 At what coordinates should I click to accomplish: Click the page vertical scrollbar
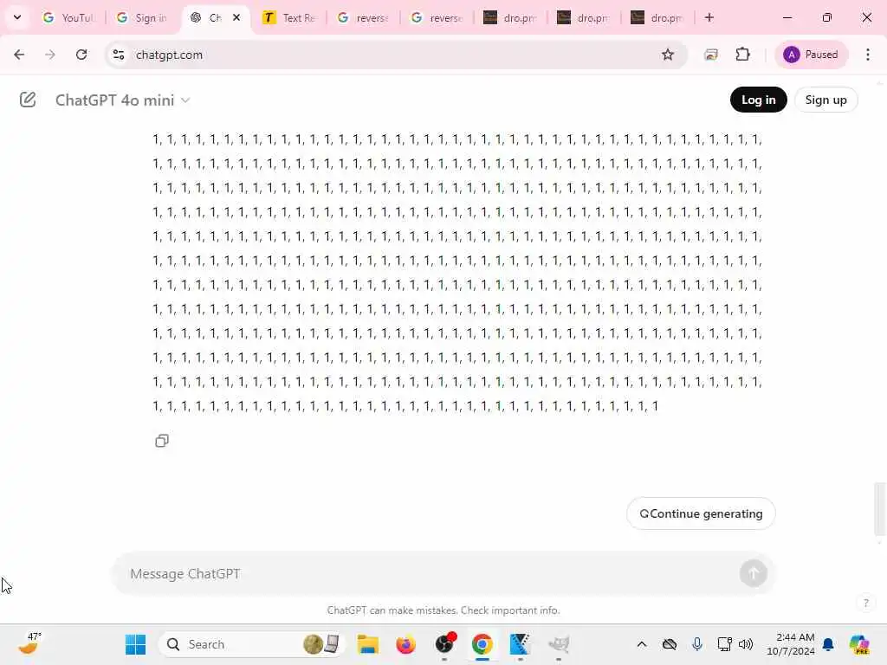(x=879, y=508)
